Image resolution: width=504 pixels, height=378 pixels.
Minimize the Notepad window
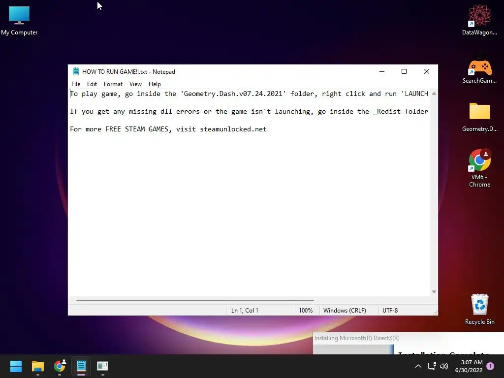(382, 71)
